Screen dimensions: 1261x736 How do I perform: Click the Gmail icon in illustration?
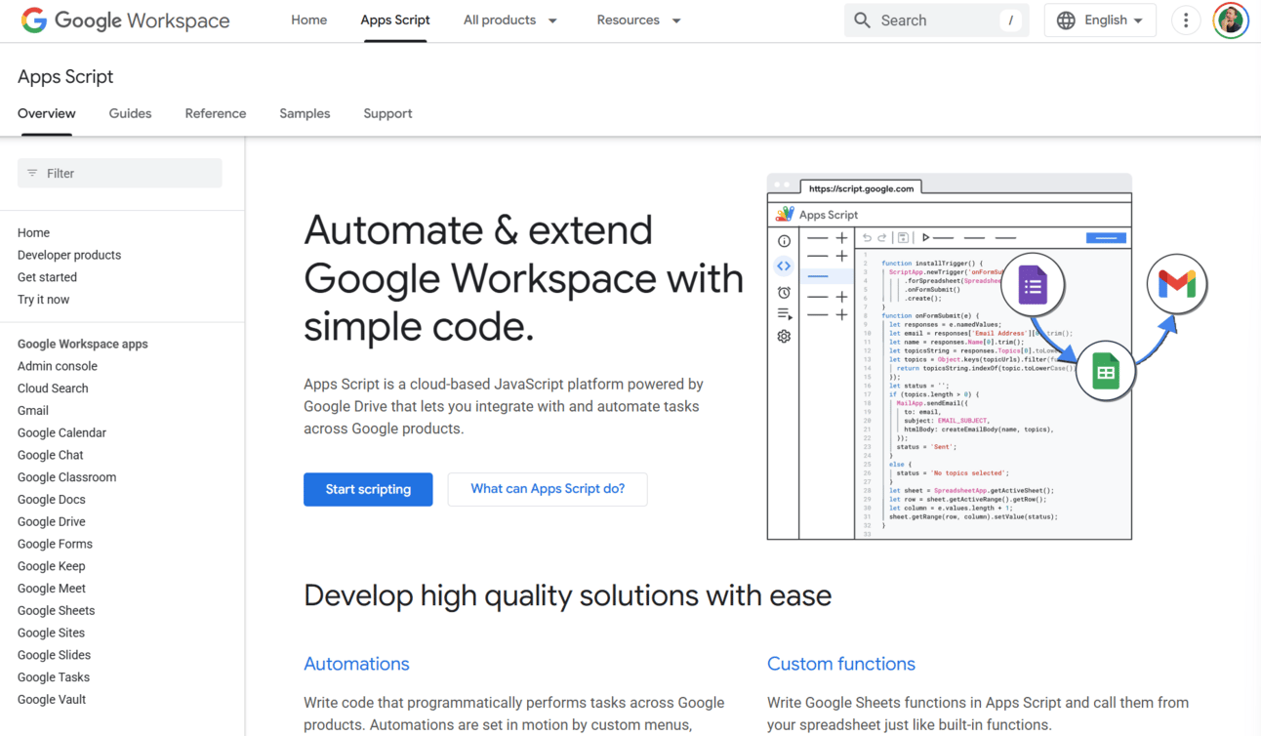click(1177, 284)
